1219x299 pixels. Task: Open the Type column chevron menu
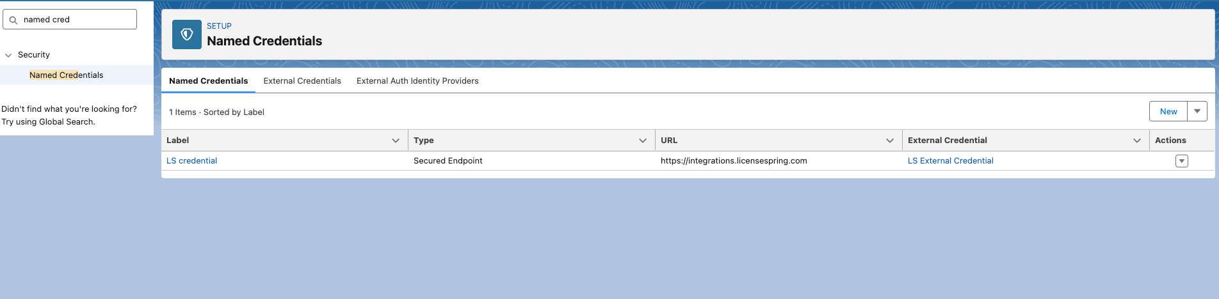tap(643, 141)
